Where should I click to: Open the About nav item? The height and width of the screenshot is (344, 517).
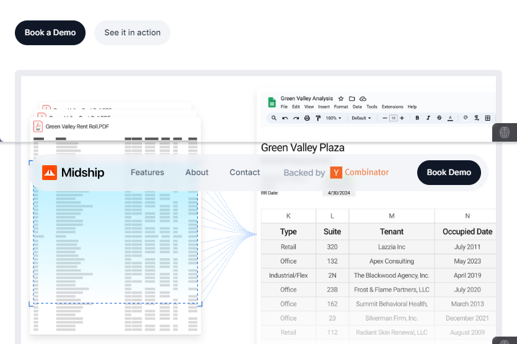point(197,173)
